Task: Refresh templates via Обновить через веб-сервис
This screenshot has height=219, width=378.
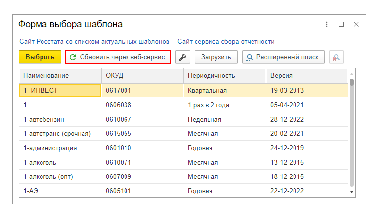Action: coord(118,57)
